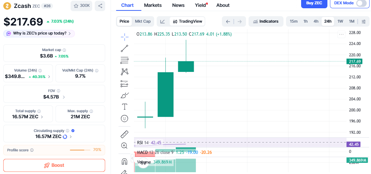
Task: Open the About tab
Action: coord(223,5)
